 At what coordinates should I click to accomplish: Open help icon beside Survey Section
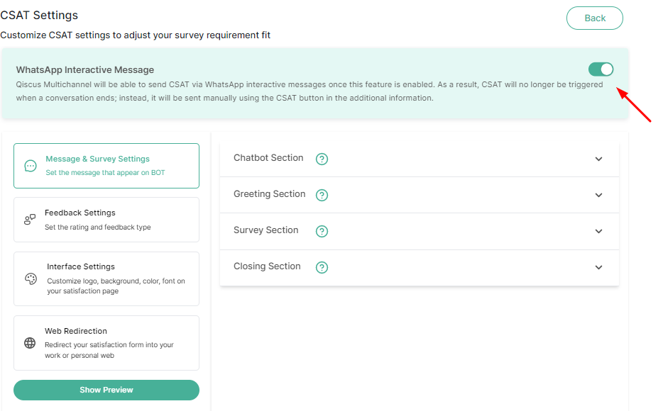(322, 231)
